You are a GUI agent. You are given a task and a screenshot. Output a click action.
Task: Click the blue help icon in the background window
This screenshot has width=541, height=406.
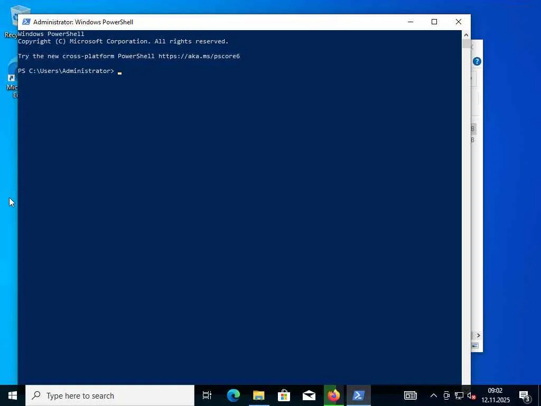point(477,61)
